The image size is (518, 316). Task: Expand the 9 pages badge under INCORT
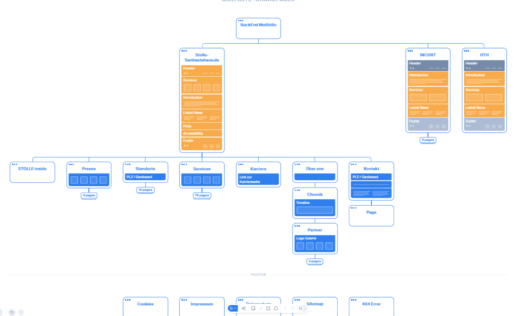pyautogui.click(x=428, y=140)
